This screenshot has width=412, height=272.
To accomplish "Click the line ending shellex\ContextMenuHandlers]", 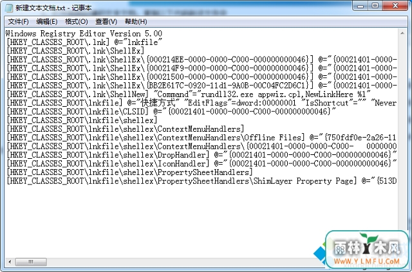I will (126, 129).
